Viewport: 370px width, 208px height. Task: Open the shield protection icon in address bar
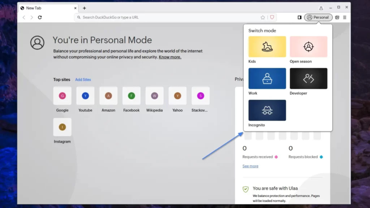point(272,17)
